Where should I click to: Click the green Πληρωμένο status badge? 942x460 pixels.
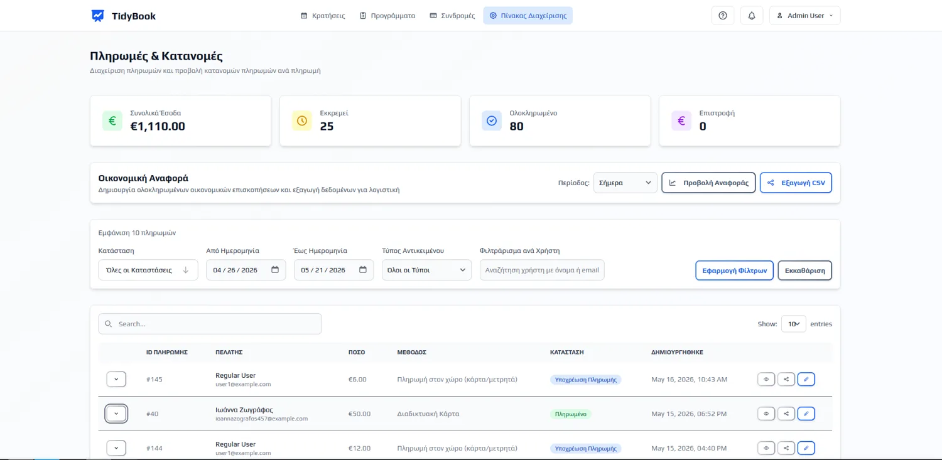pos(571,414)
